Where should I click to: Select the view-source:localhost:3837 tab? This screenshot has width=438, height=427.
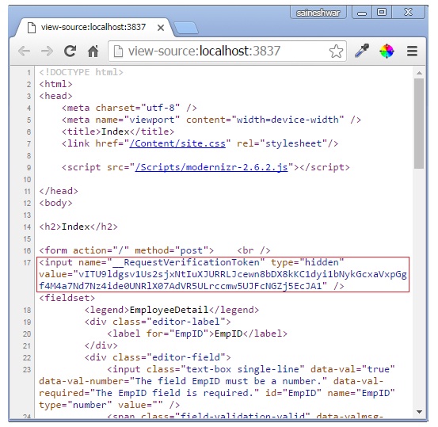(93, 28)
